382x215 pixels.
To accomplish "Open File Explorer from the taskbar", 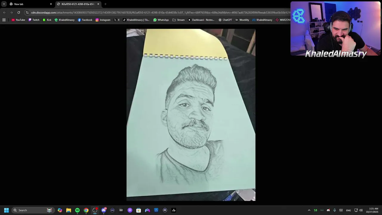I will click(x=69, y=210).
